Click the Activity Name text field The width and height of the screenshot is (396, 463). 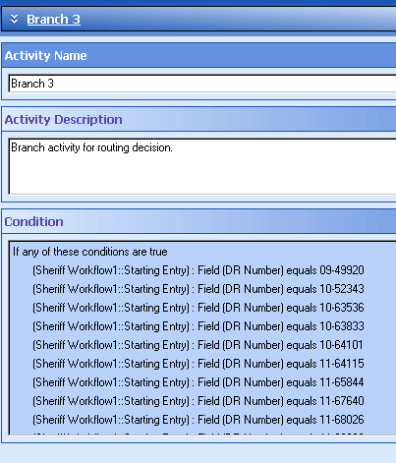tap(202, 84)
